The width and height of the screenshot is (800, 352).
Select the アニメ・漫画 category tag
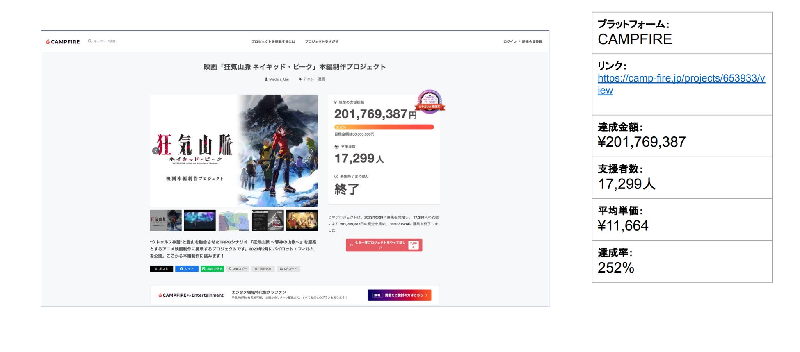(x=312, y=79)
